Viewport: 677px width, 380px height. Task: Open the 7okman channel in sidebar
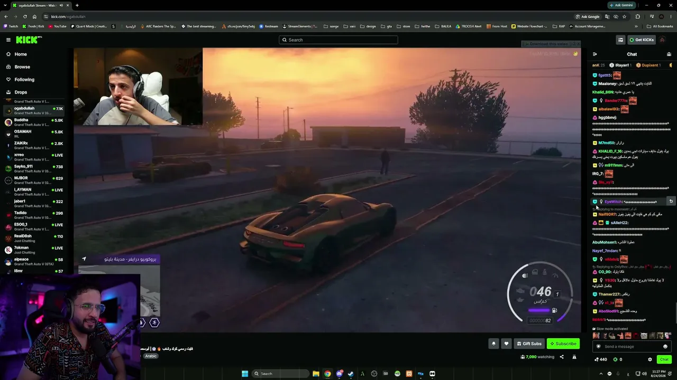[x=34, y=250]
